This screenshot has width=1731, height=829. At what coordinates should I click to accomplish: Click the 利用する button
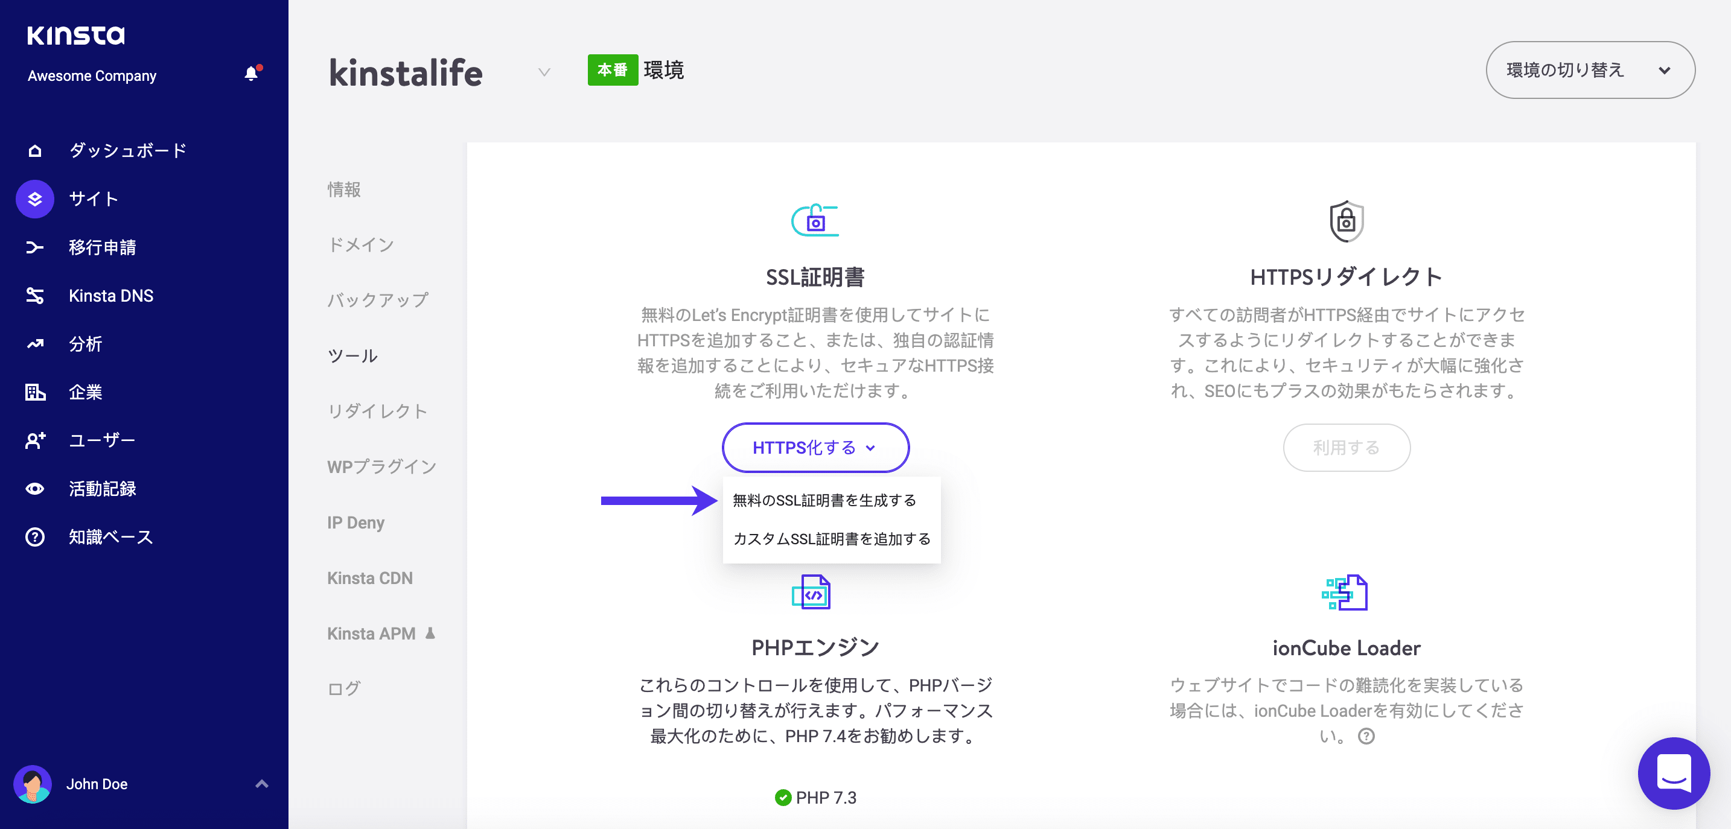coord(1346,448)
